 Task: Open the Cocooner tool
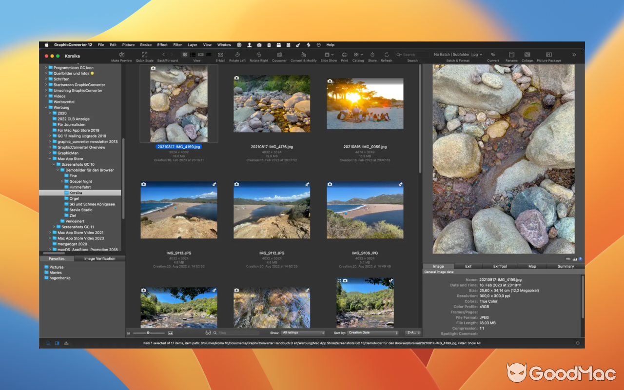pos(279,54)
